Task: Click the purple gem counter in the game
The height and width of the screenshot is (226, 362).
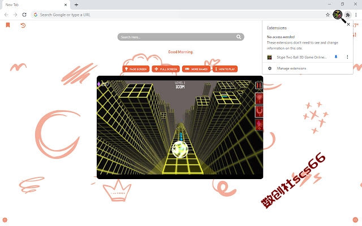Action: tap(103, 84)
